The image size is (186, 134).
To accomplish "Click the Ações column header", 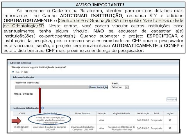I will pos(170,113).
